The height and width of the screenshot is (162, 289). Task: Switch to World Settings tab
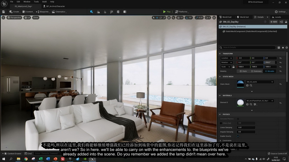[x=243, y=17]
